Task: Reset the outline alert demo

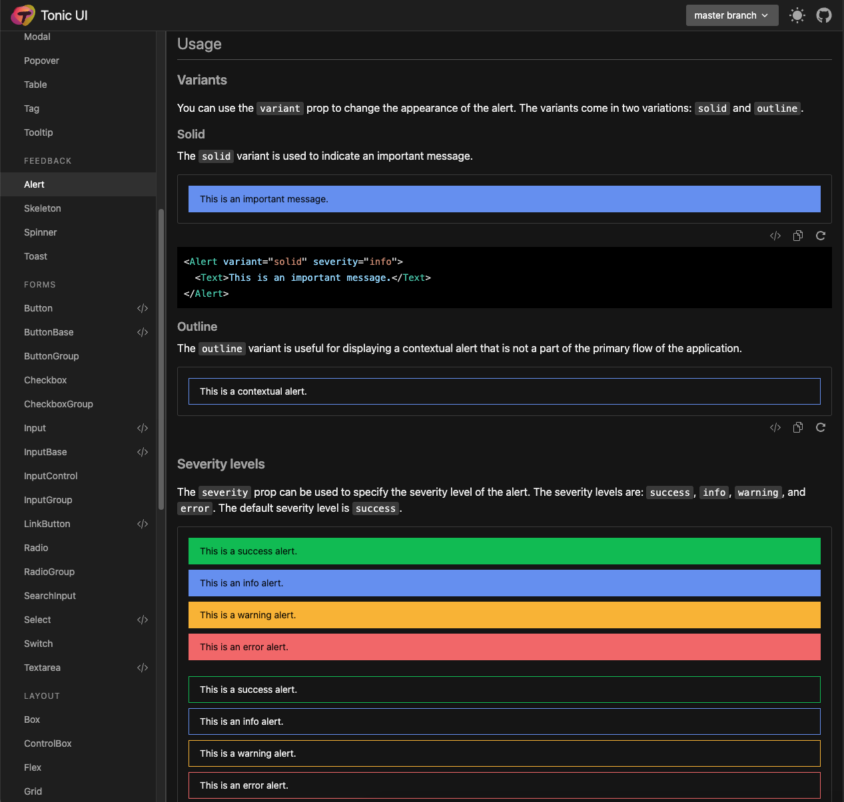Action: [x=820, y=427]
